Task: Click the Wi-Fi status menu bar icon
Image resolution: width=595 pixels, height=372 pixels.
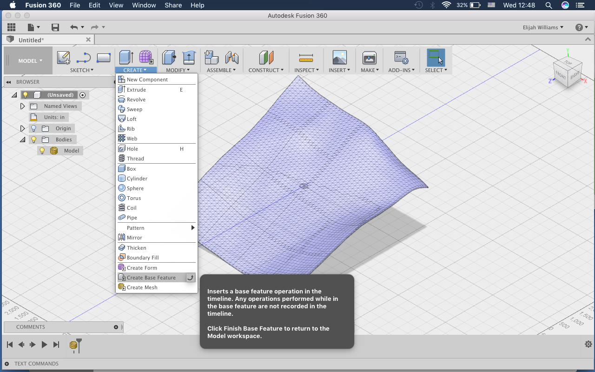Action: [x=447, y=5]
